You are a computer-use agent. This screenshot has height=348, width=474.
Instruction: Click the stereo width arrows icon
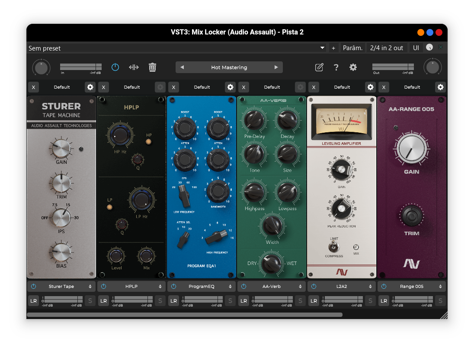(134, 67)
